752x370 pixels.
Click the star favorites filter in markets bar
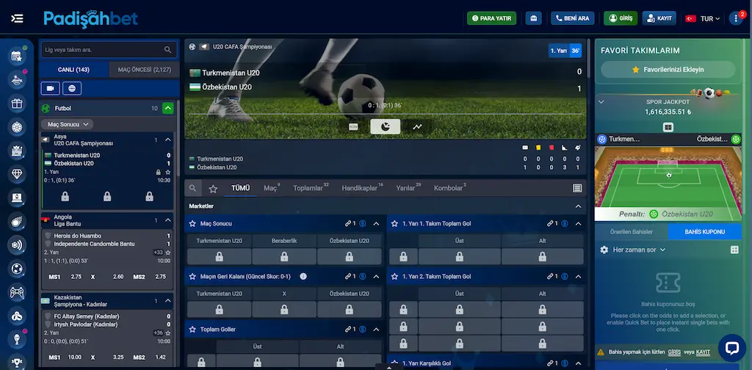(214, 189)
